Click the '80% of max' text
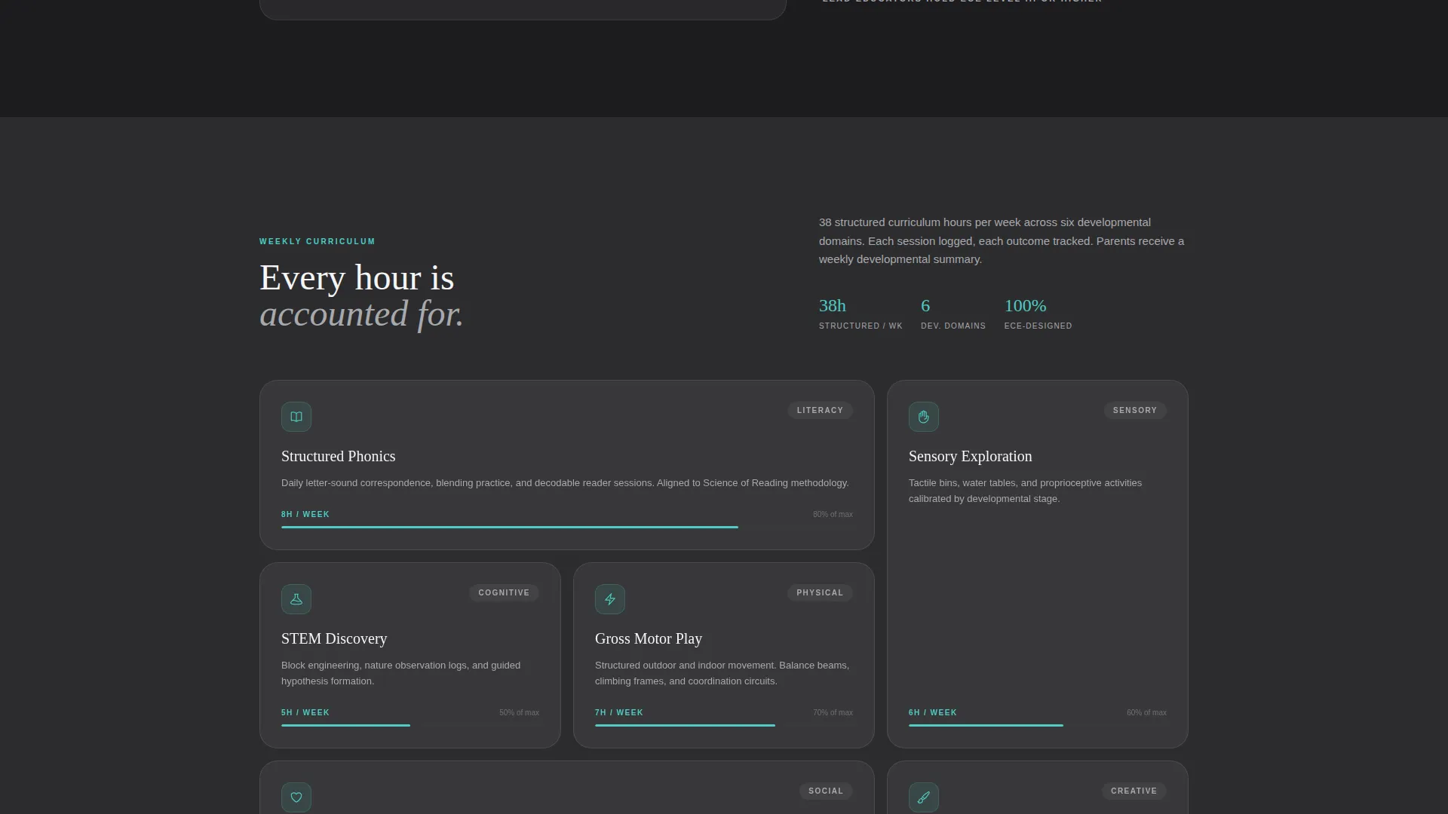 (833, 515)
